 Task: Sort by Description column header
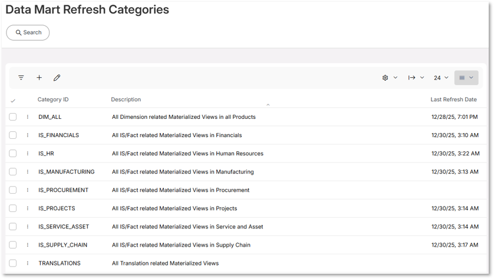[126, 99]
